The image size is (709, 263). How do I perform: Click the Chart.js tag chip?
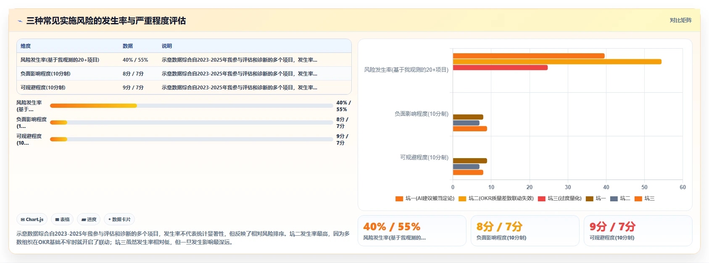[x=32, y=219]
